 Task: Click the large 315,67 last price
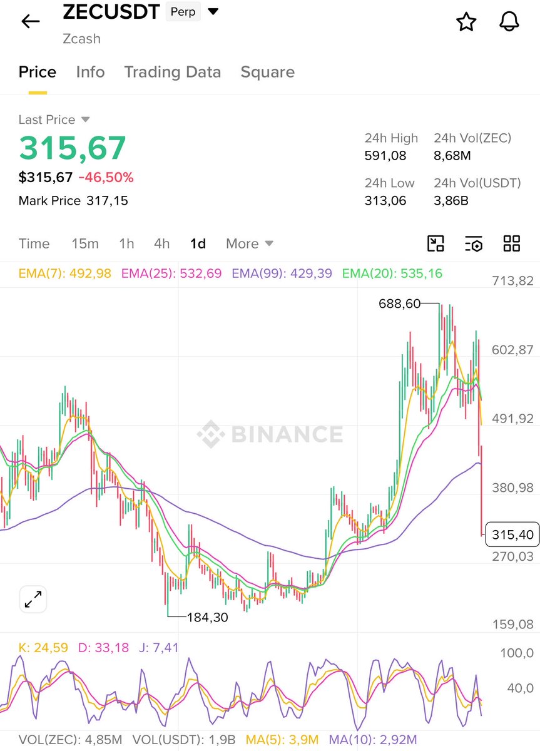click(x=73, y=148)
